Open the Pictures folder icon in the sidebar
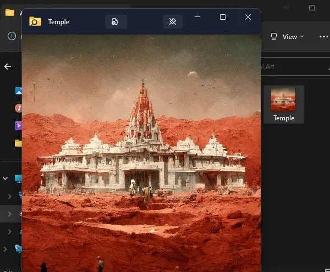 18,91
